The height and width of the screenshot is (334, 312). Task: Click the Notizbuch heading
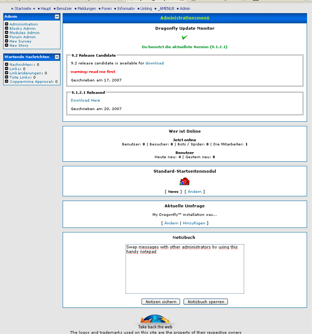click(184, 237)
